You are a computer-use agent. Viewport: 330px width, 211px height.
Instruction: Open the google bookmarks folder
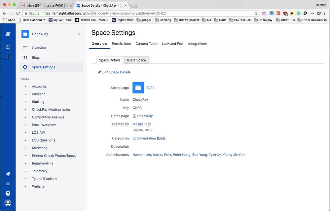(x=144, y=20)
